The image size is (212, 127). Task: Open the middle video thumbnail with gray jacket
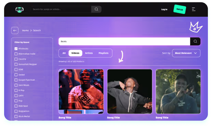pyautogui.click(x=130, y=92)
